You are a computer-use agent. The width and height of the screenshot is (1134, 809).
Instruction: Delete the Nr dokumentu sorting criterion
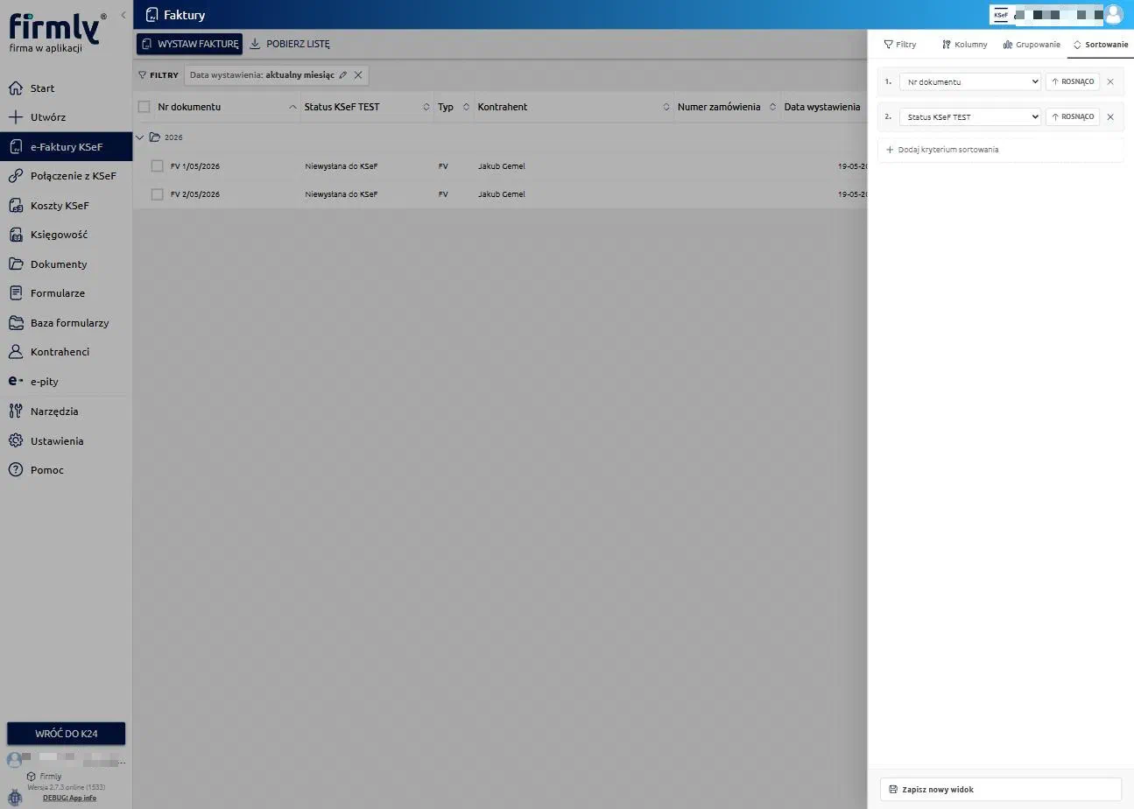[1110, 81]
